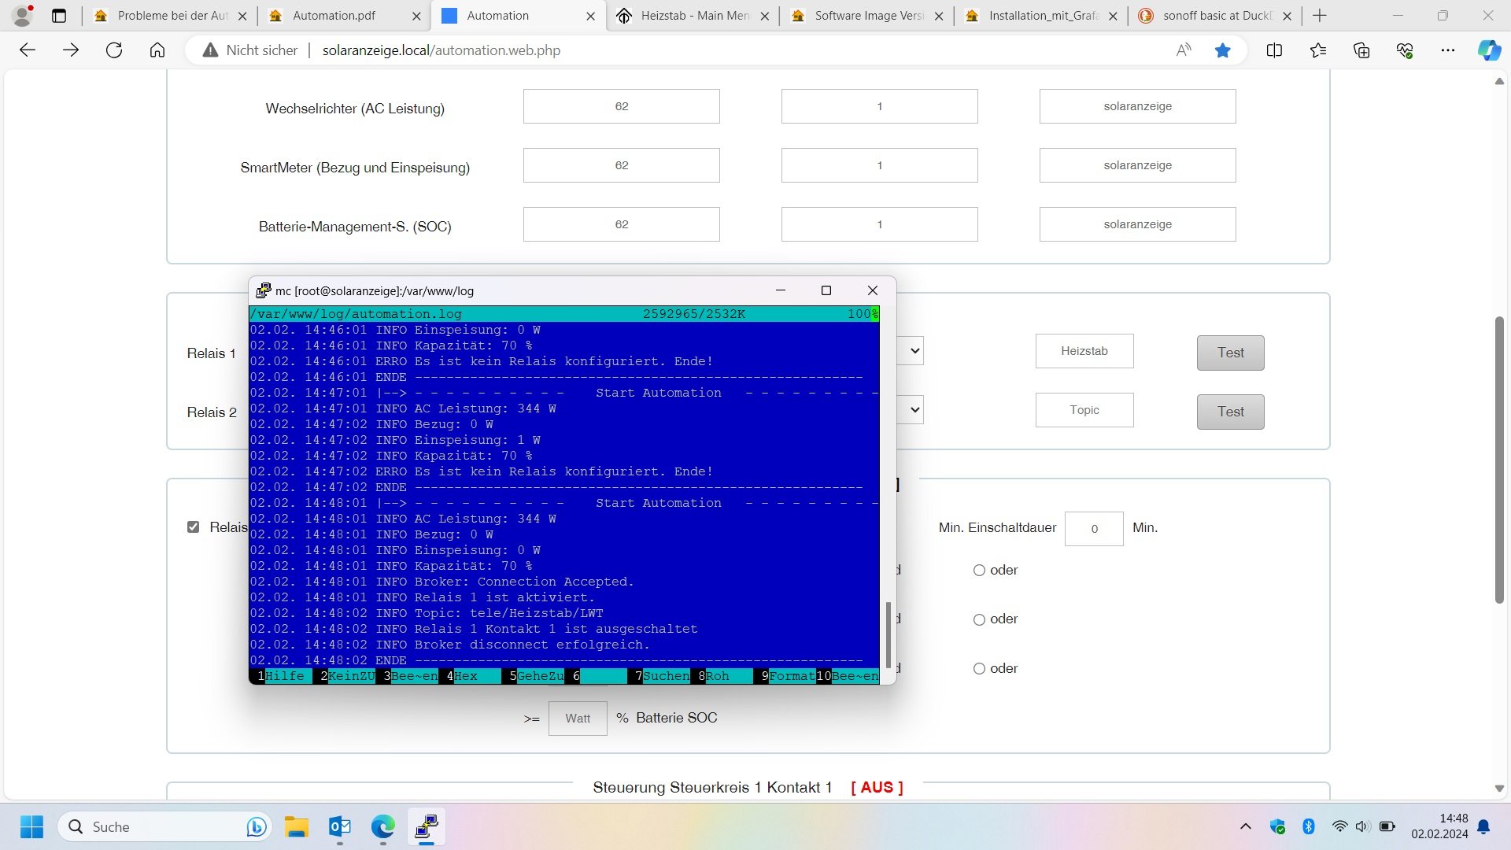
Task: Open the PuTTY app in the taskbar
Action: (x=426, y=826)
